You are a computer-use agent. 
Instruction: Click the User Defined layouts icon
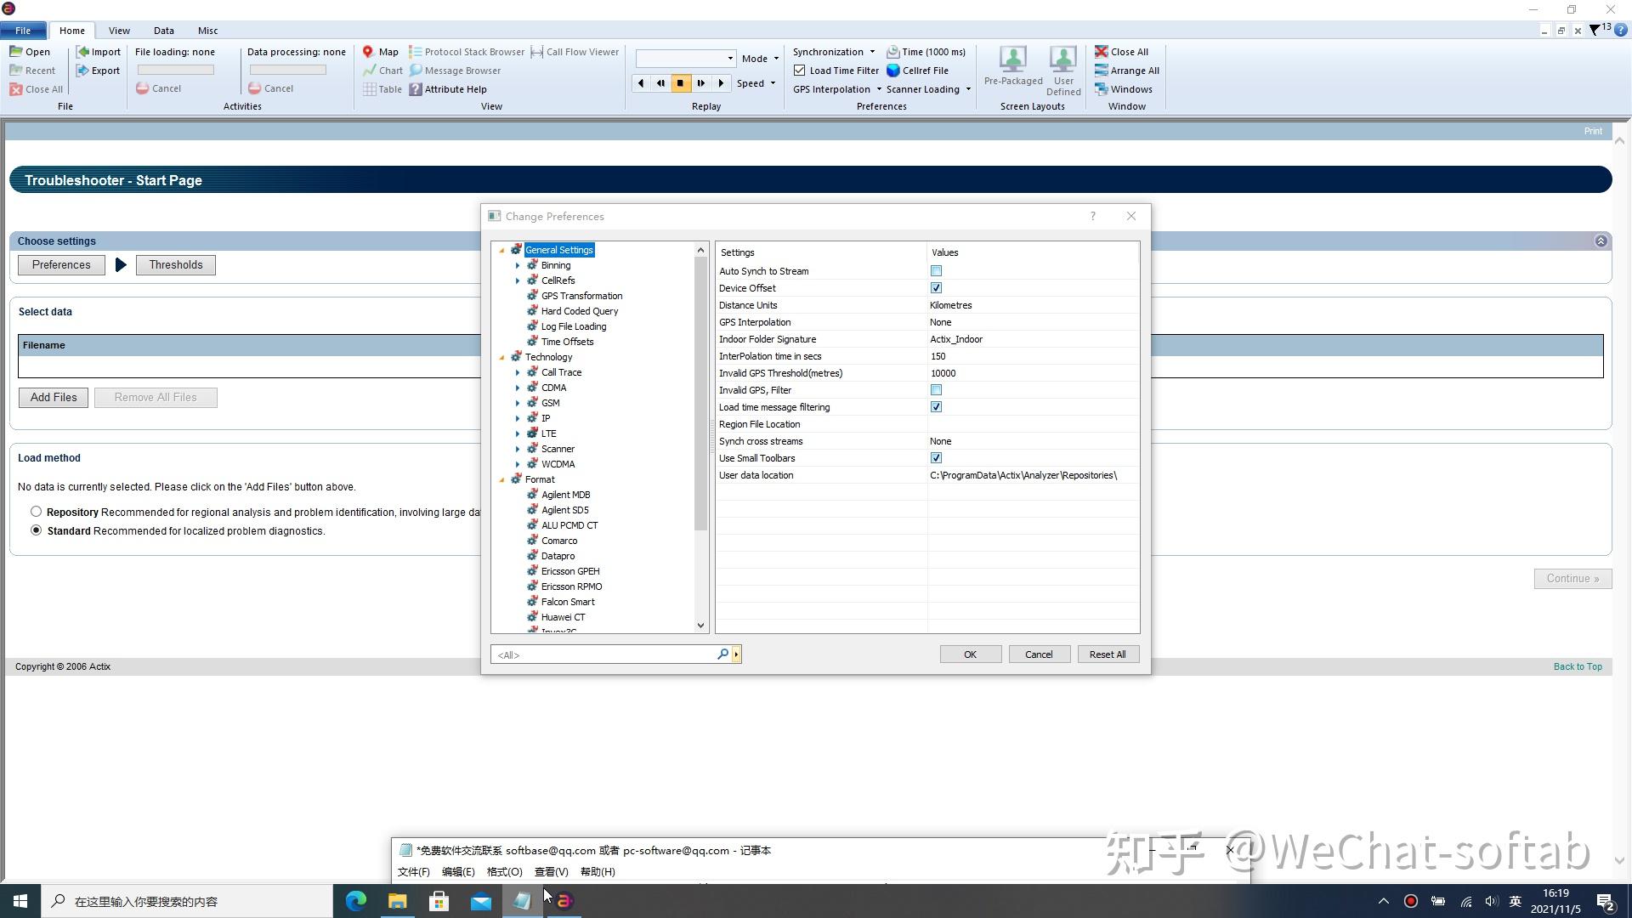1062,59
